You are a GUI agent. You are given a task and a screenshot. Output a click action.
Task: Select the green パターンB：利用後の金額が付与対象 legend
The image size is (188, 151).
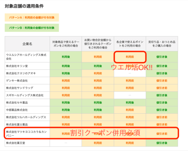(32, 28)
